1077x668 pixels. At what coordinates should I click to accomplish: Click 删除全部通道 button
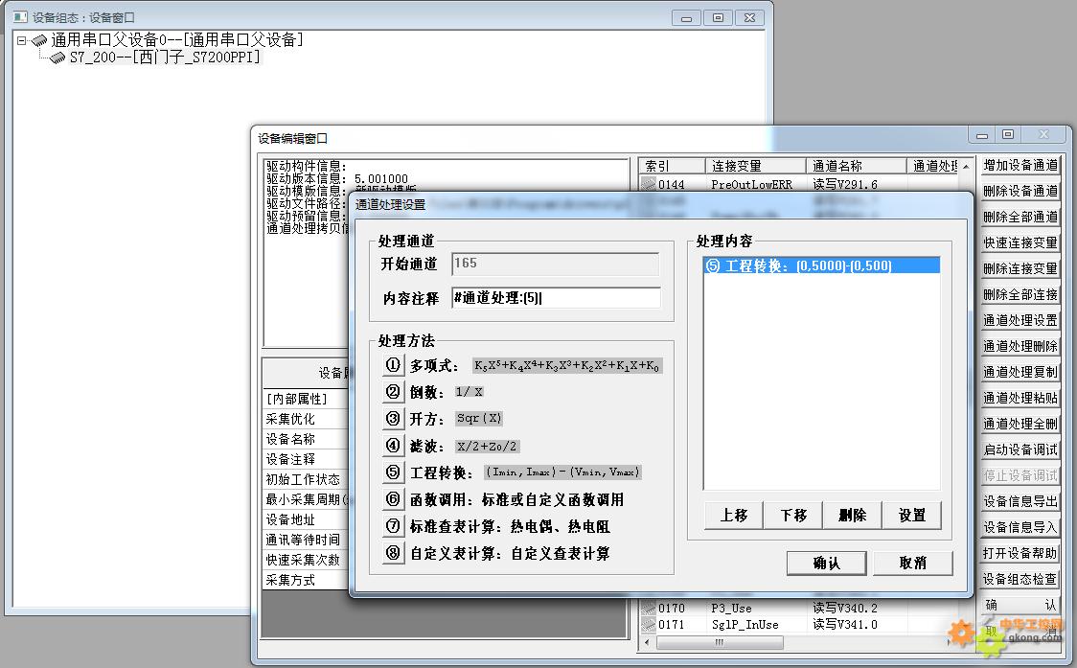tap(1020, 218)
